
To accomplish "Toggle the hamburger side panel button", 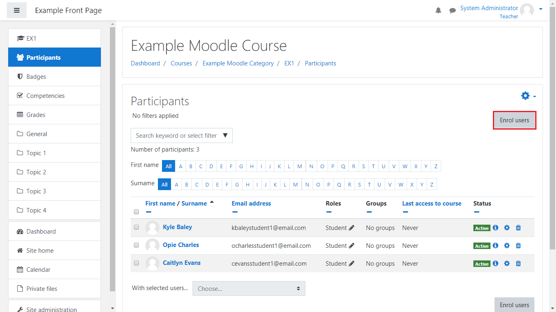I will [17, 11].
